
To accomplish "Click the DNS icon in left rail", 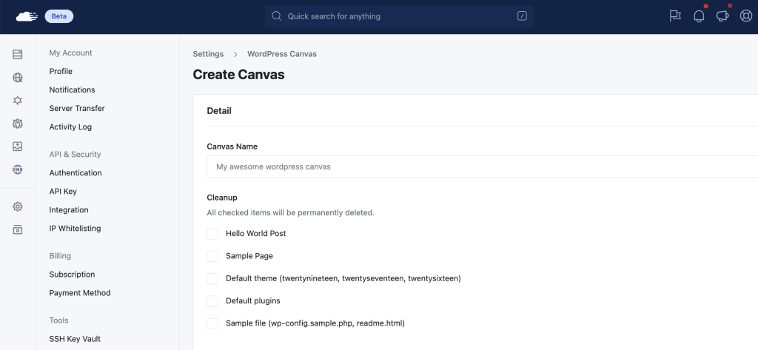I will pyautogui.click(x=18, y=169).
